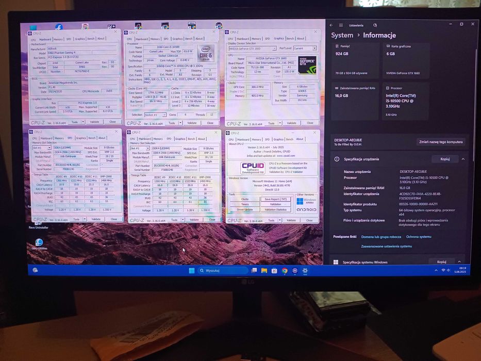This screenshot has width=481, height=361.
Task: Open the Slot #3 memory slot dropdown
Action: tap(42, 147)
